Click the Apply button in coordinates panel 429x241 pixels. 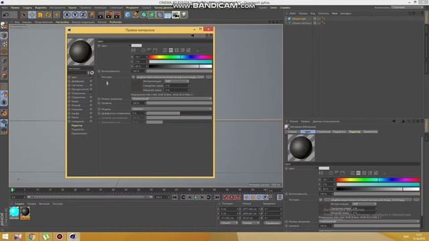273,223
